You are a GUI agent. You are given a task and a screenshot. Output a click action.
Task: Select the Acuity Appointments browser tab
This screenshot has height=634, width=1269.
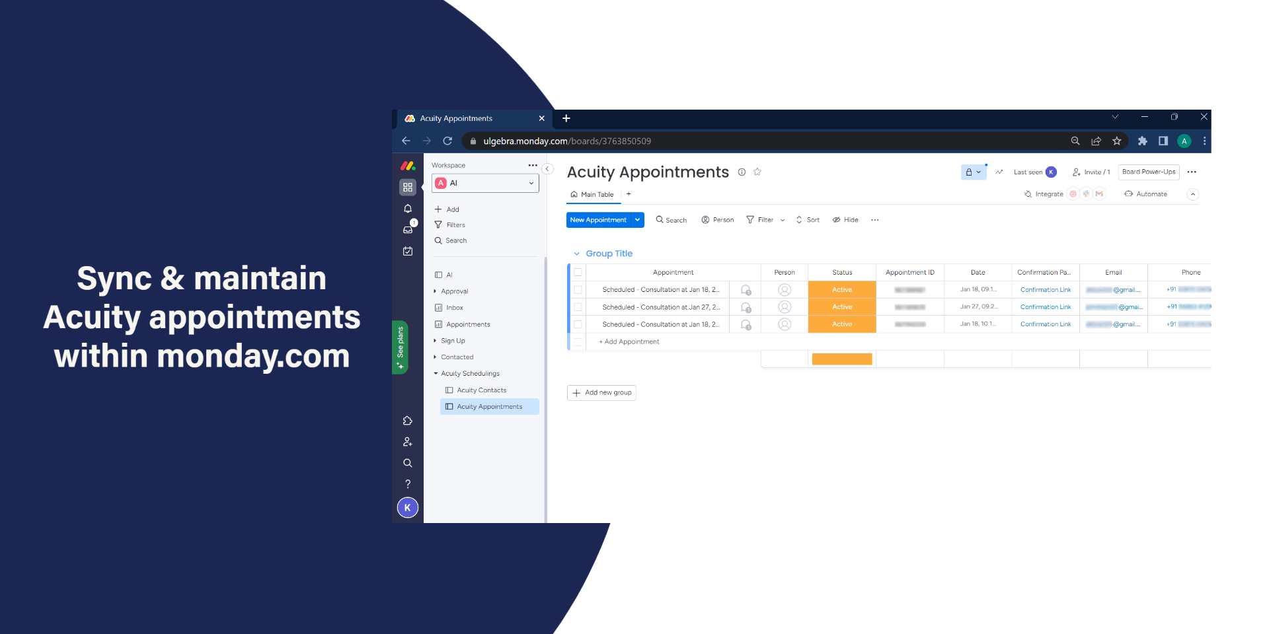coord(475,119)
